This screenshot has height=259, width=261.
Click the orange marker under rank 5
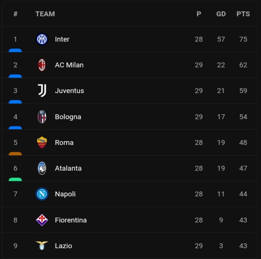(x=15, y=153)
